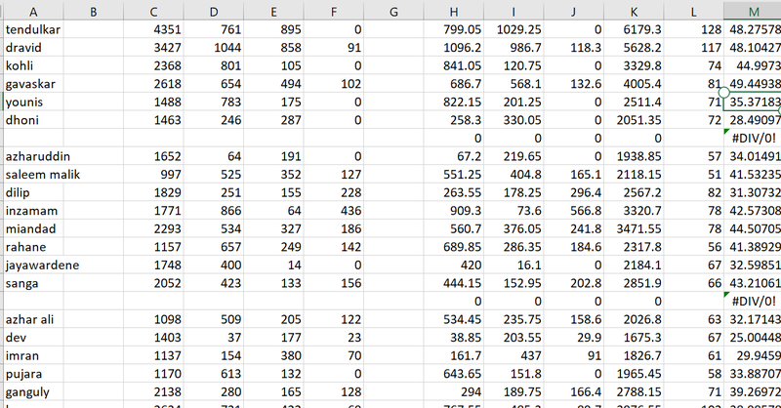781x408 pixels.
Task: Select cell with value 2184.1
Action: coord(634,265)
